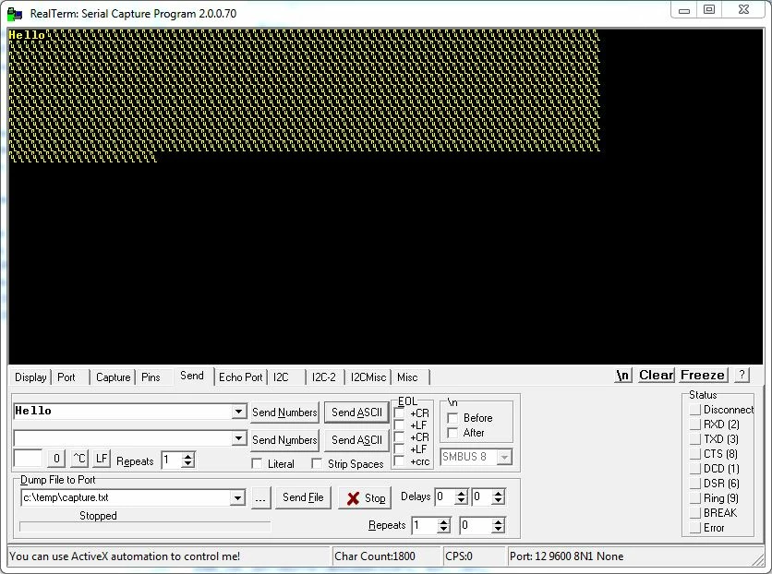Click the ^C control character button
This screenshot has height=574, width=772.
point(79,459)
